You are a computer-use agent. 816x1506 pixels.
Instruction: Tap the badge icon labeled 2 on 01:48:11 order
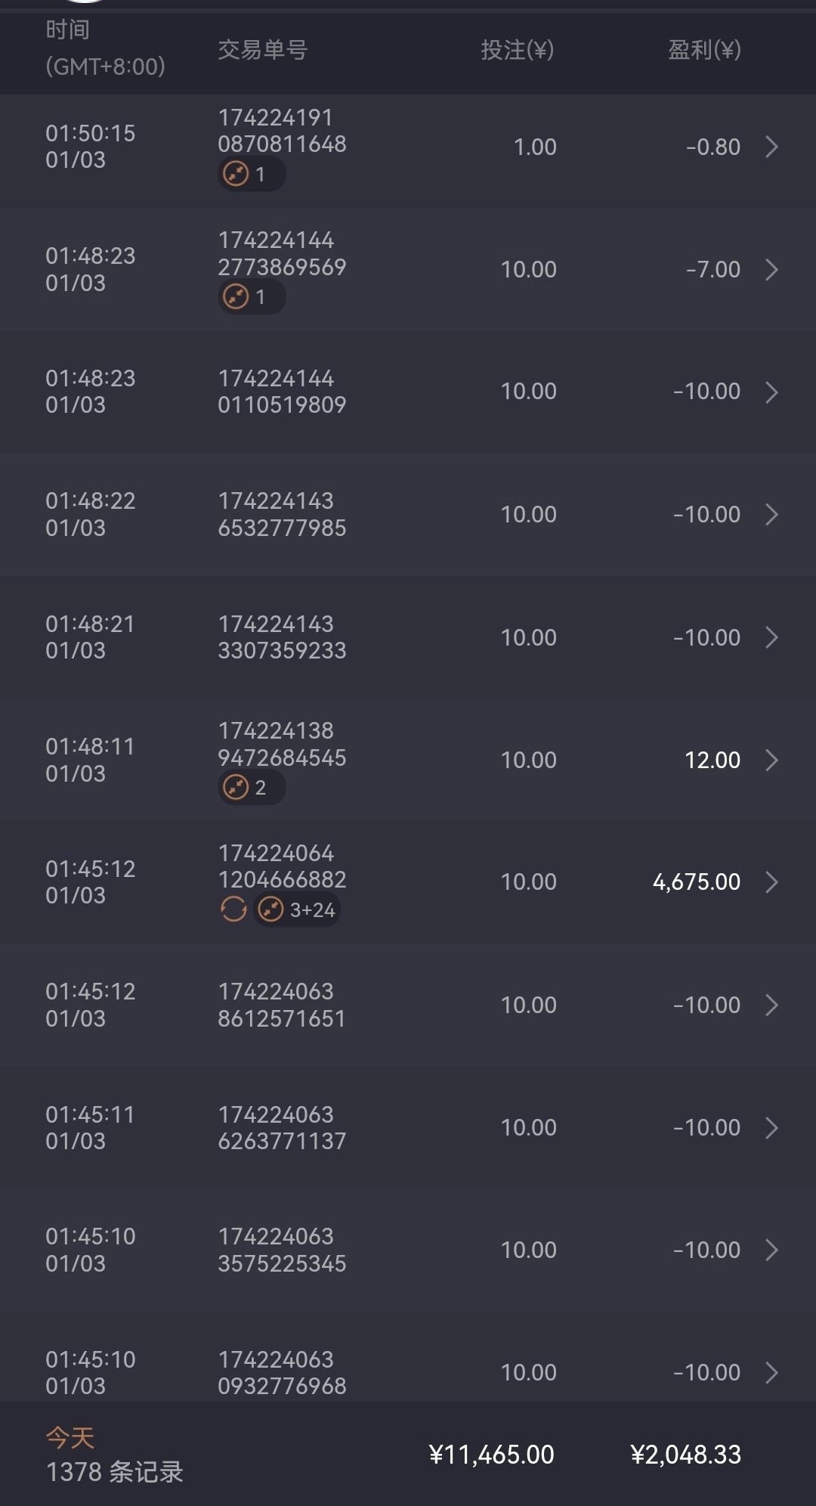pos(236,788)
